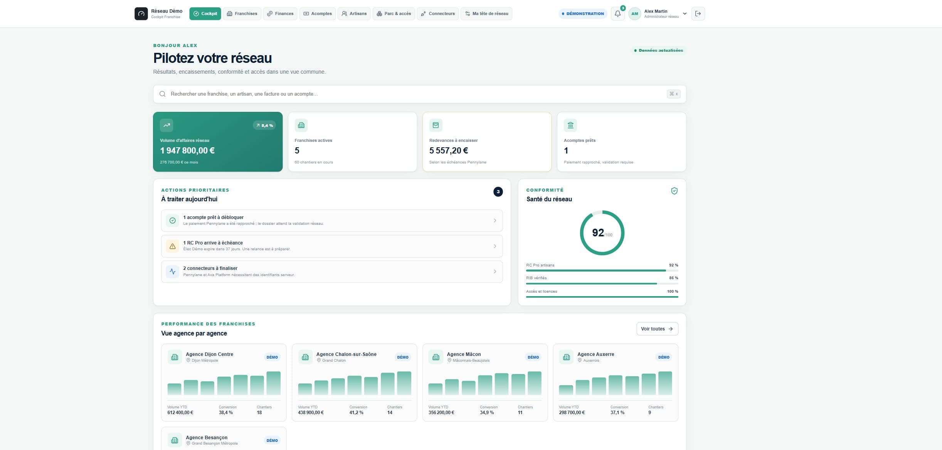Click the 356 200,00 € Volume YTD value
This screenshot has width=942, height=450.
(x=441, y=413)
